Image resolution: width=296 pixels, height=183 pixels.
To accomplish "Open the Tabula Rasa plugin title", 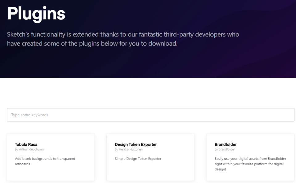I will [26, 144].
